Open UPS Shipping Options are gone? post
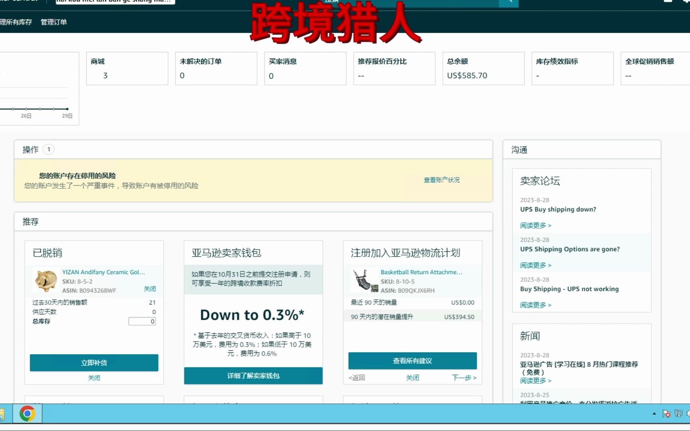 (x=570, y=249)
